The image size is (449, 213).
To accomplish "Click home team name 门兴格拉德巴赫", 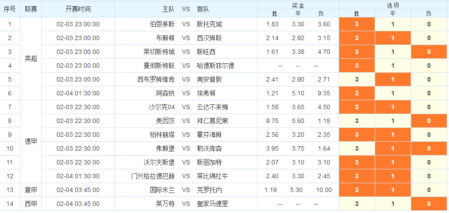I will click(x=153, y=176).
